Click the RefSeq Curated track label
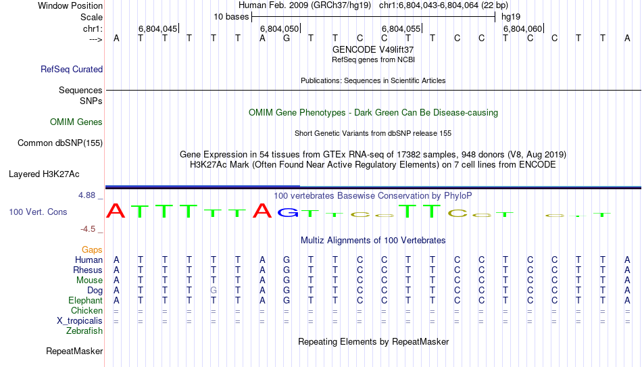The width and height of the screenshot is (642, 367). (71, 69)
